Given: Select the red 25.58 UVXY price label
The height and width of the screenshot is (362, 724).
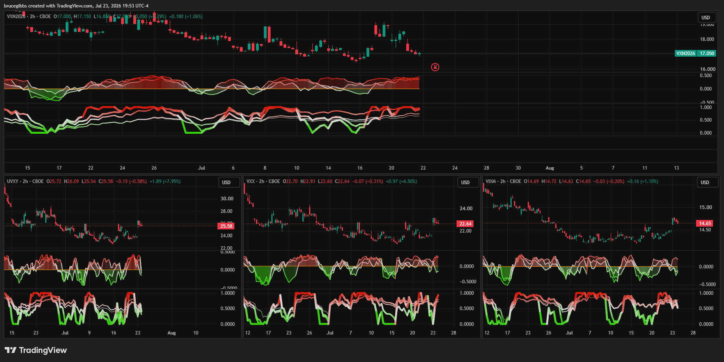Looking at the screenshot, I should [227, 226].
